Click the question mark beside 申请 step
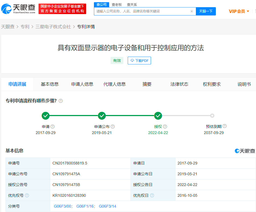The height and width of the screenshot is (212, 256). tap(53, 127)
